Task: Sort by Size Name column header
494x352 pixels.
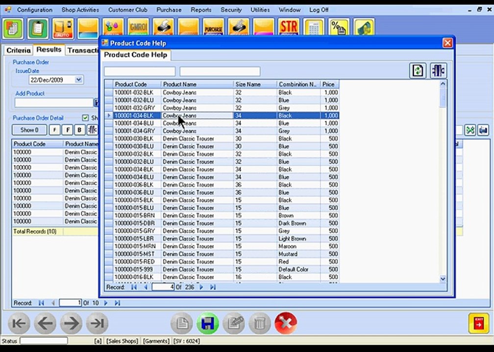Action: click(255, 84)
